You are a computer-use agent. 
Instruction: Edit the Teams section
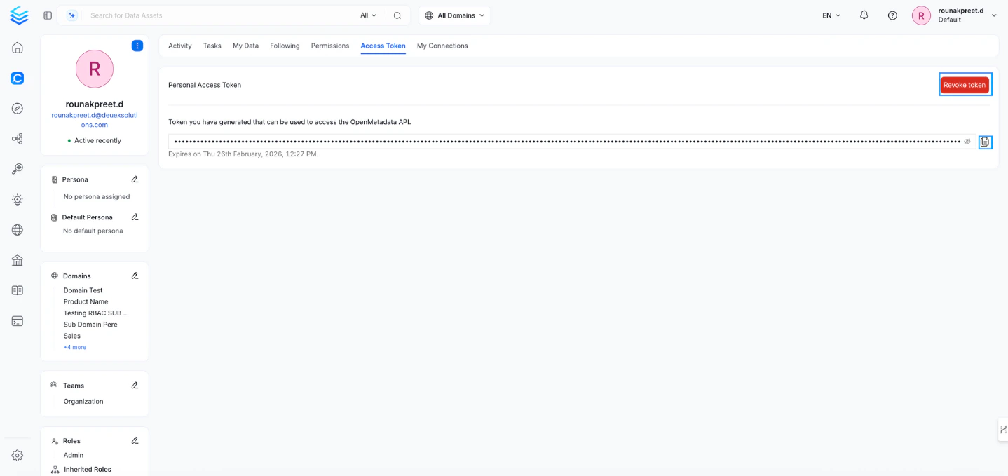(135, 386)
